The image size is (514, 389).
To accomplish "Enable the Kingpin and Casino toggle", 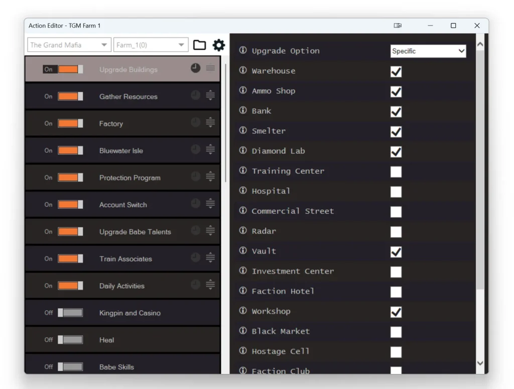I will 70,313.
